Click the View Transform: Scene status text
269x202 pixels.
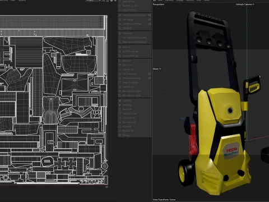pyautogui.click(x=164, y=200)
